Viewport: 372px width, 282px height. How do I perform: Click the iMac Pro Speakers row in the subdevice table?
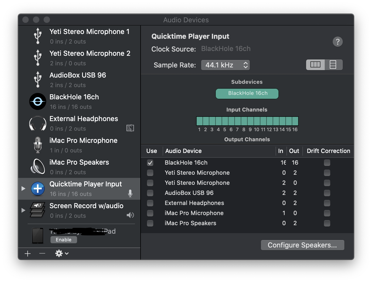[x=247, y=223]
